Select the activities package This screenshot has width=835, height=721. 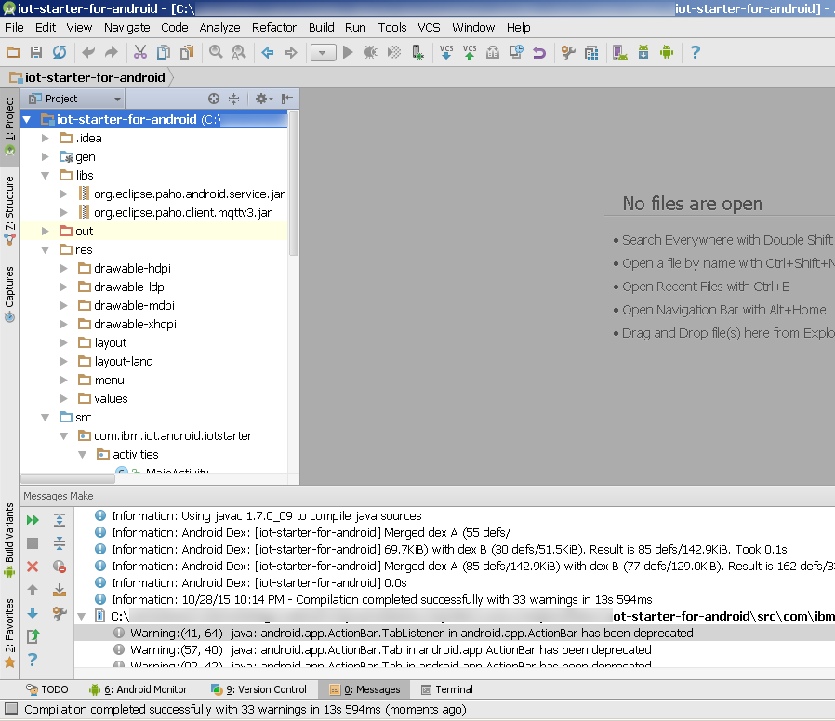coord(135,455)
